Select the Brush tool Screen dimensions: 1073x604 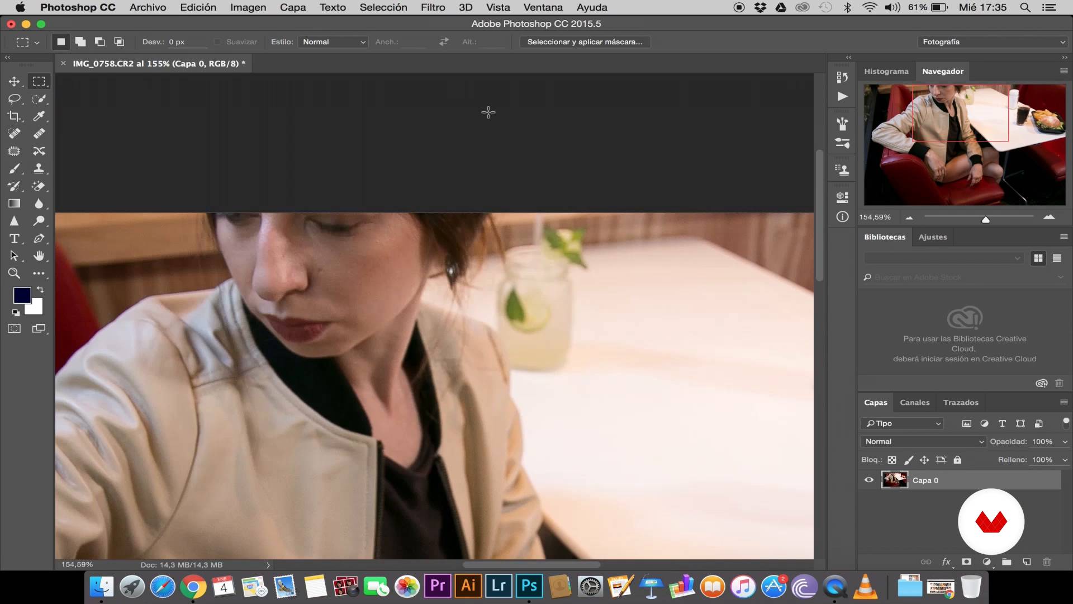(14, 168)
